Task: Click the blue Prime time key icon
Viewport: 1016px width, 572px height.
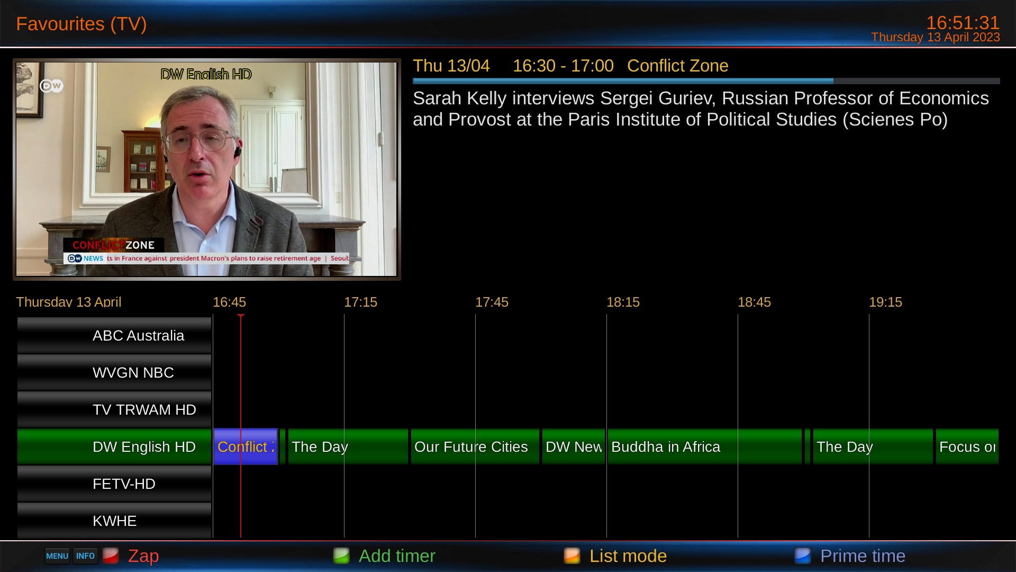Action: (x=803, y=556)
